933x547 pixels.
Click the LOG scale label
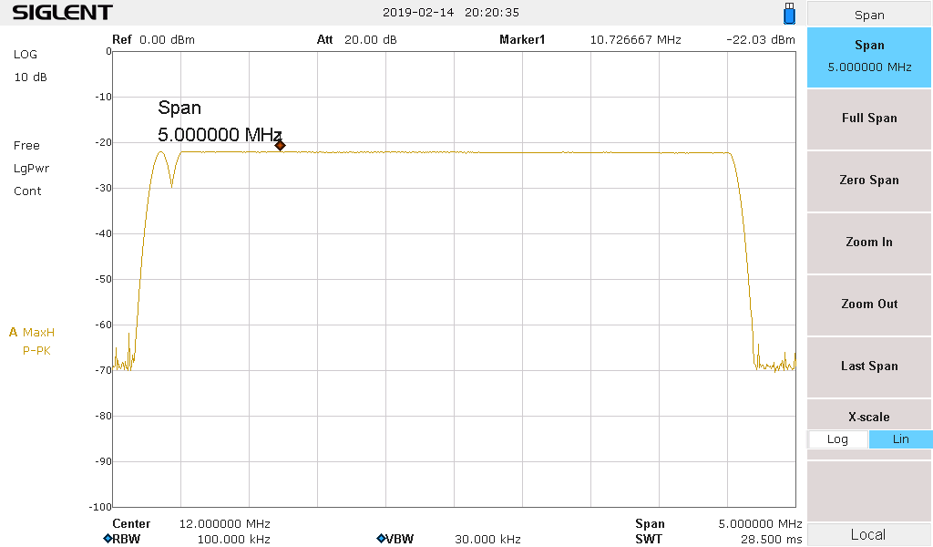click(26, 54)
